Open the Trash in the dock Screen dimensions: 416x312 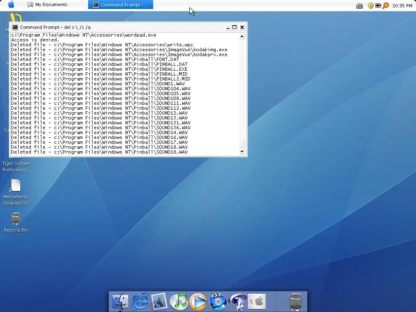point(296,302)
